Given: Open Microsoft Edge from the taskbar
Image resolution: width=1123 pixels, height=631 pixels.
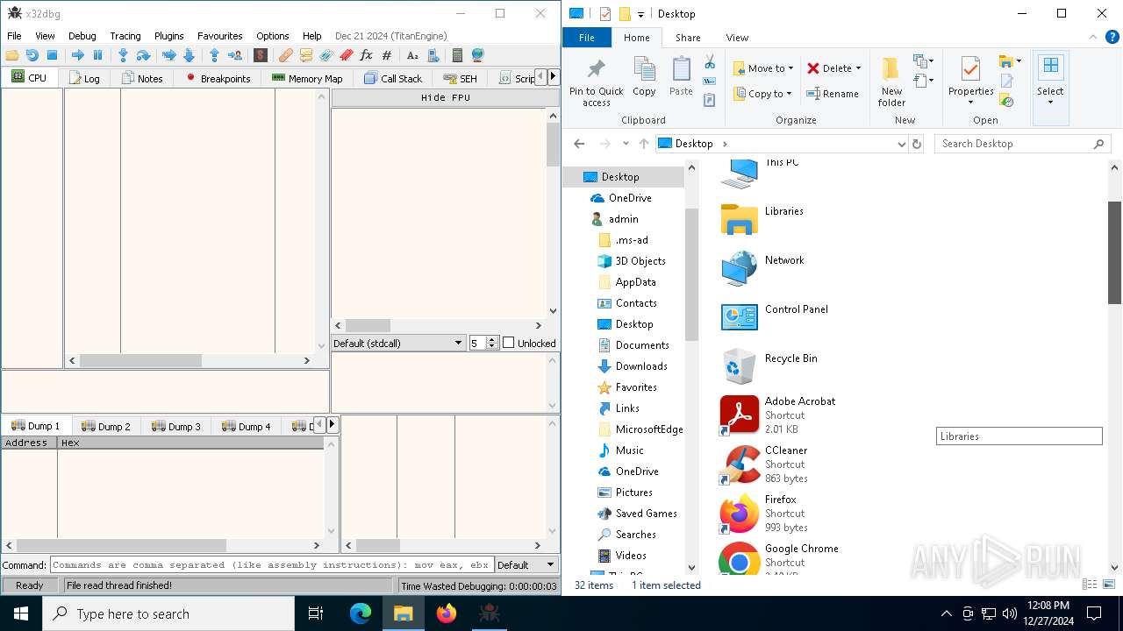Looking at the screenshot, I should coord(361,613).
